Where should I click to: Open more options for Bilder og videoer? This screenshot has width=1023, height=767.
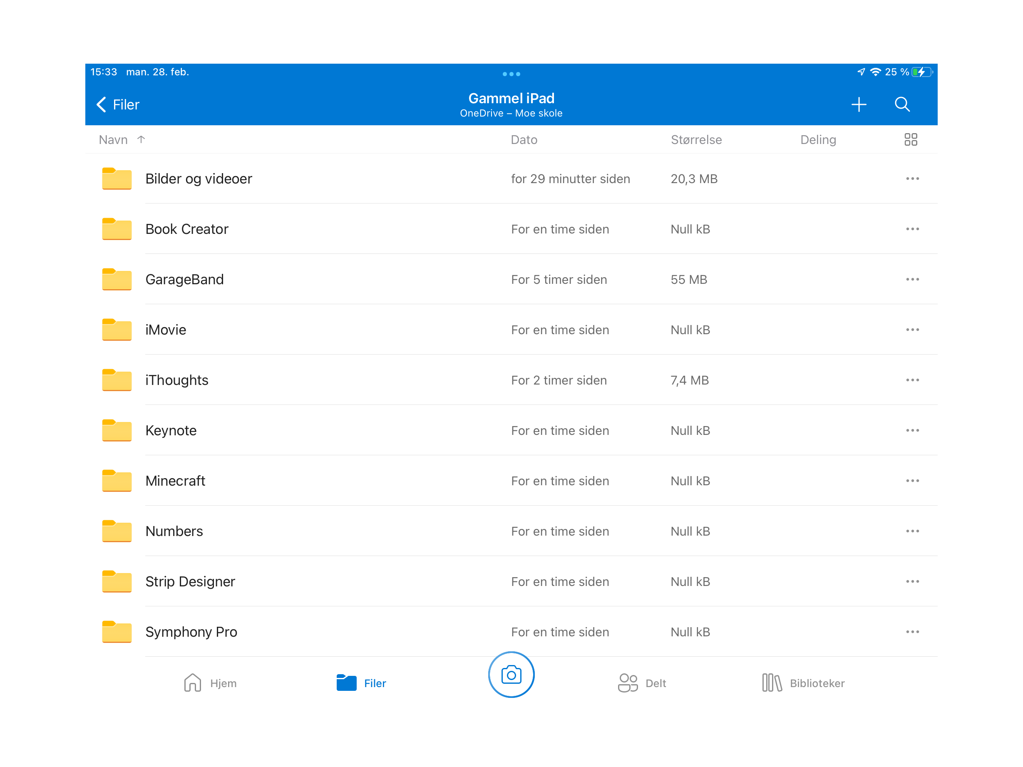pos(912,179)
